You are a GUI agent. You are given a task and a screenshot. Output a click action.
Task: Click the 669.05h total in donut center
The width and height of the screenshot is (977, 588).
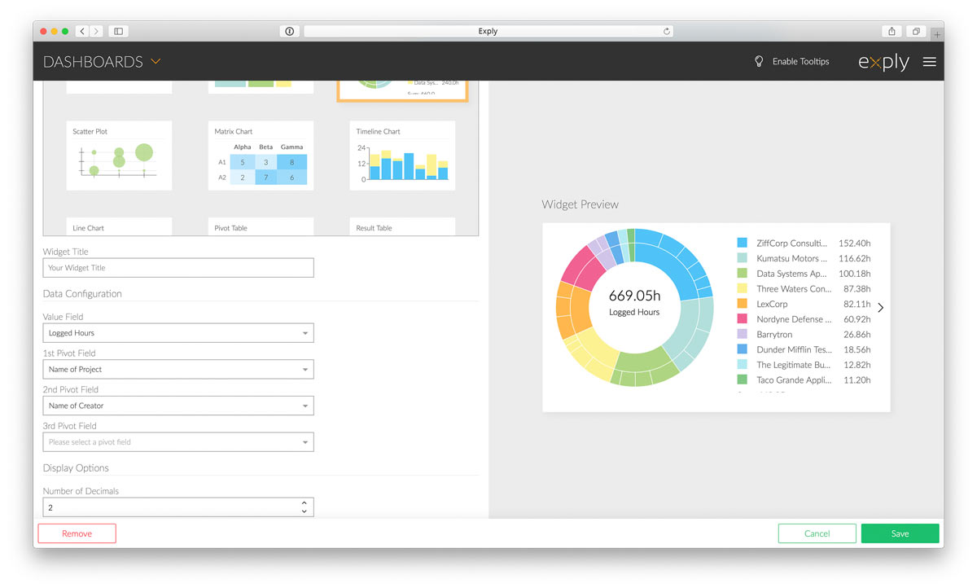[x=634, y=296]
